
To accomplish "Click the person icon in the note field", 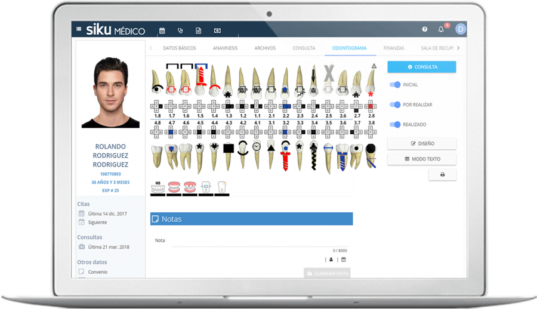I will pyautogui.click(x=331, y=259).
